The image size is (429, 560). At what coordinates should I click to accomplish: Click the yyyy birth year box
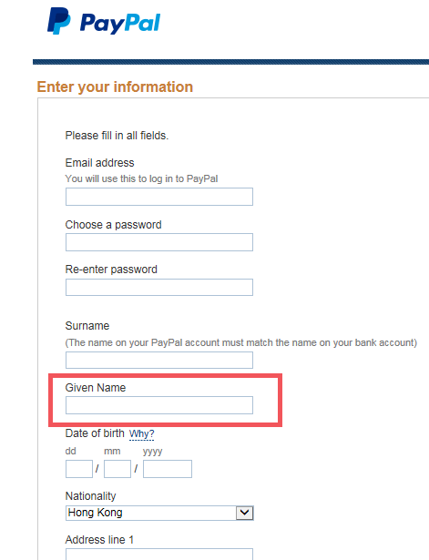(x=168, y=469)
